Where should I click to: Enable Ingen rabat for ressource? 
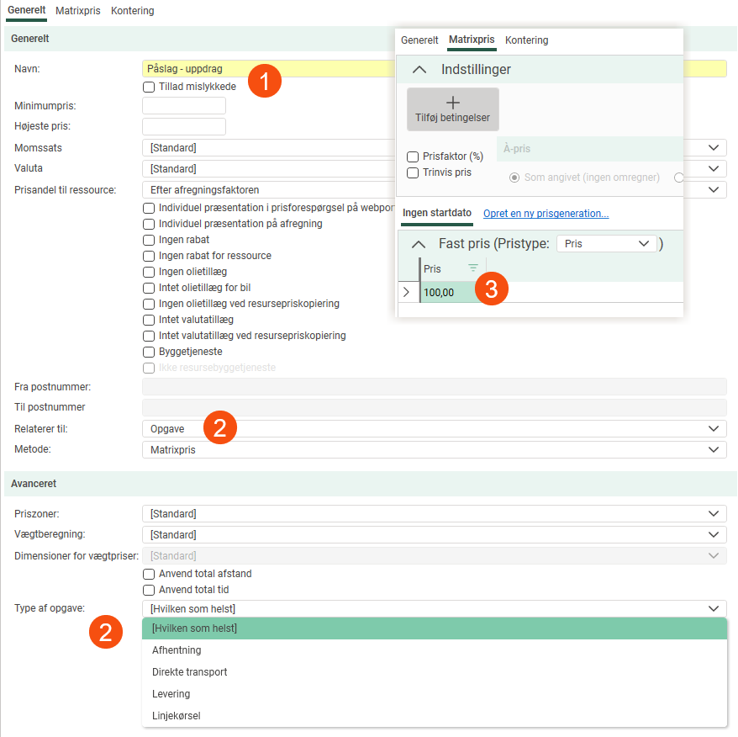click(149, 256)
